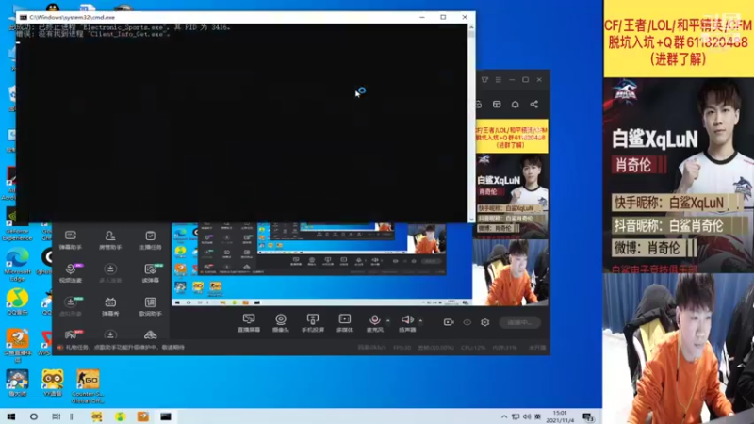754x424 pixels.
Task: Select the webcam preview in streaming app
Action: [x=511, y=272]
